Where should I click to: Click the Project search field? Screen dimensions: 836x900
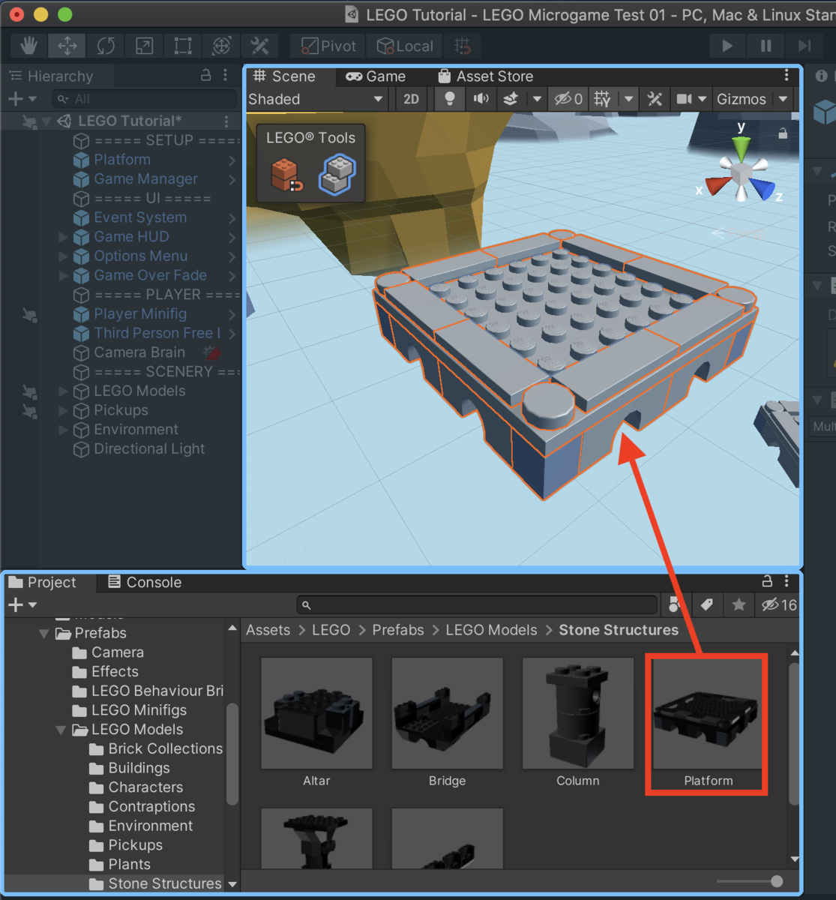pyautogui.click(x=478, y=604)
